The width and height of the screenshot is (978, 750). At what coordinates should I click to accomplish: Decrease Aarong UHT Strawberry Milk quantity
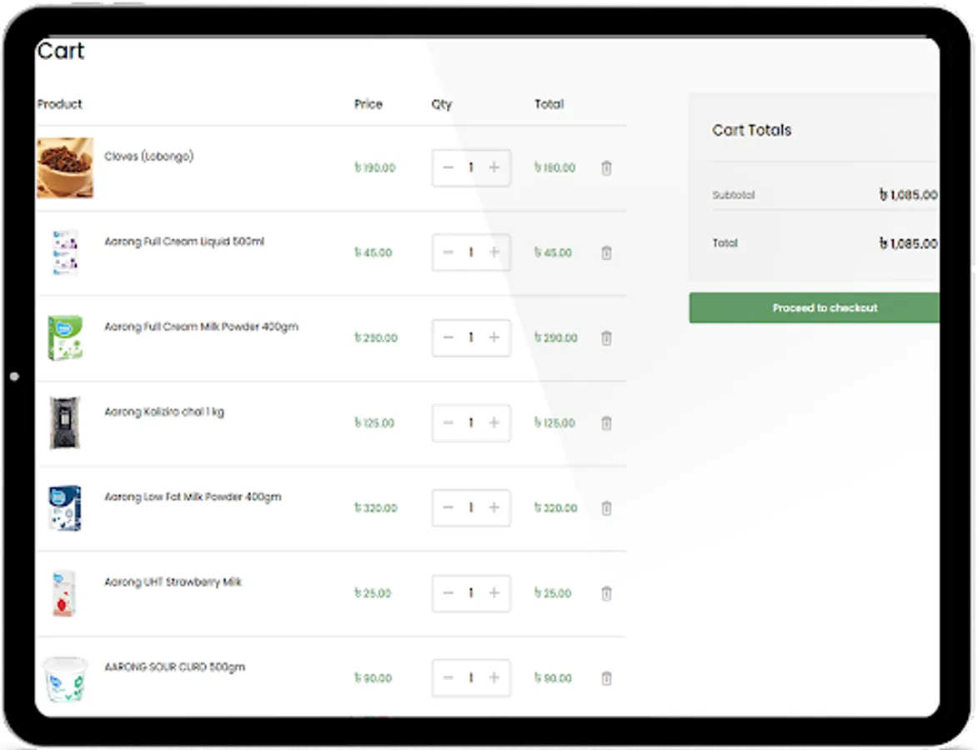tap(448, 592)
